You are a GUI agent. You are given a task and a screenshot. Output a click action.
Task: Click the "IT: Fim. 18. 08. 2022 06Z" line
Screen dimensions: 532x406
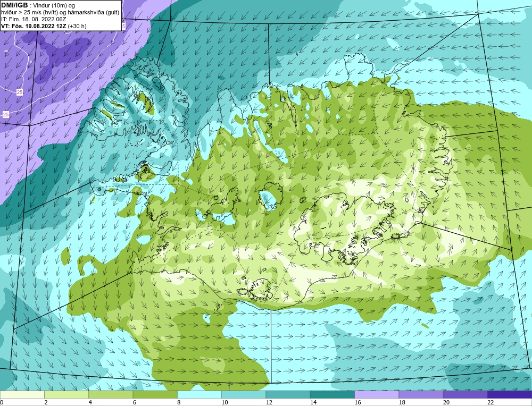(x=34, y=19)
